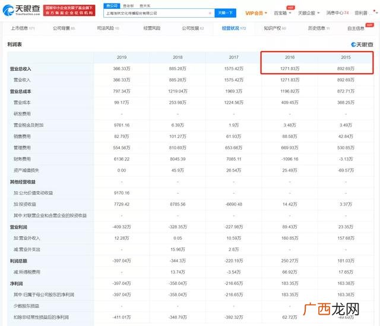Click the 管理费用 row label

[22, 148]
